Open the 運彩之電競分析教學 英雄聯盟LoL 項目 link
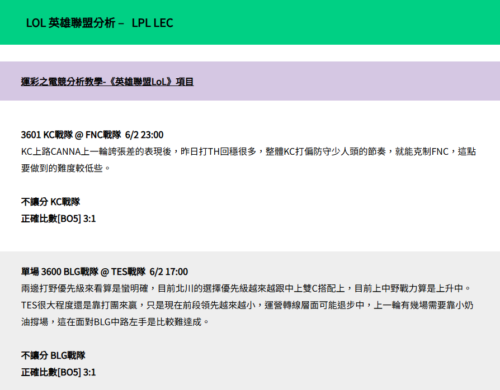 (x=107, y=82)
